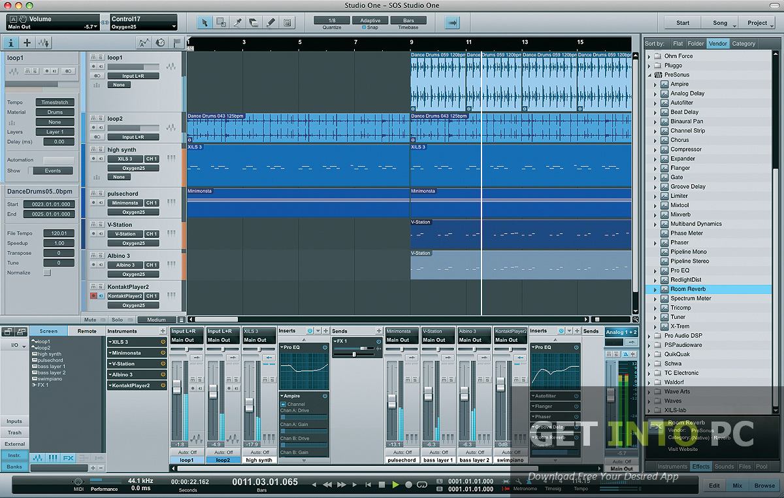Image resolution: width=784 pixels, height=498 pixels.
Task: Select Room Reverb in effects list
Action: tap(687, 289)
